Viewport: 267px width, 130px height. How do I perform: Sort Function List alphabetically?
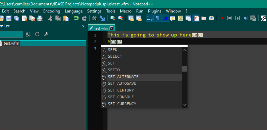[28, 34]
